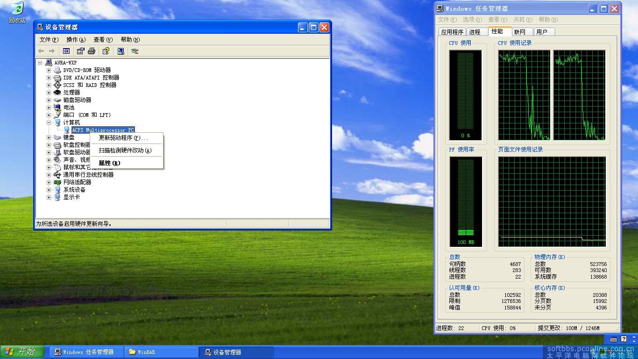Click the CPU 使用 gauge showing 0 %
The height and width of the screenshot is (359, 638).
pos(466,95)
